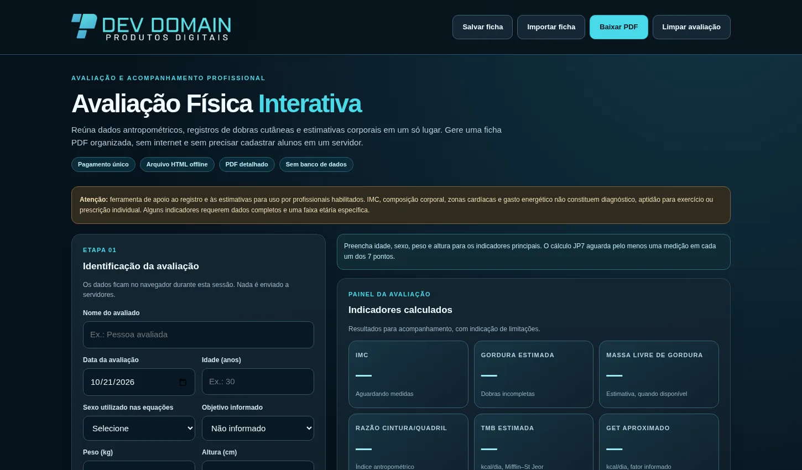Click the Identificação da avaliação heading

[141, 266]
